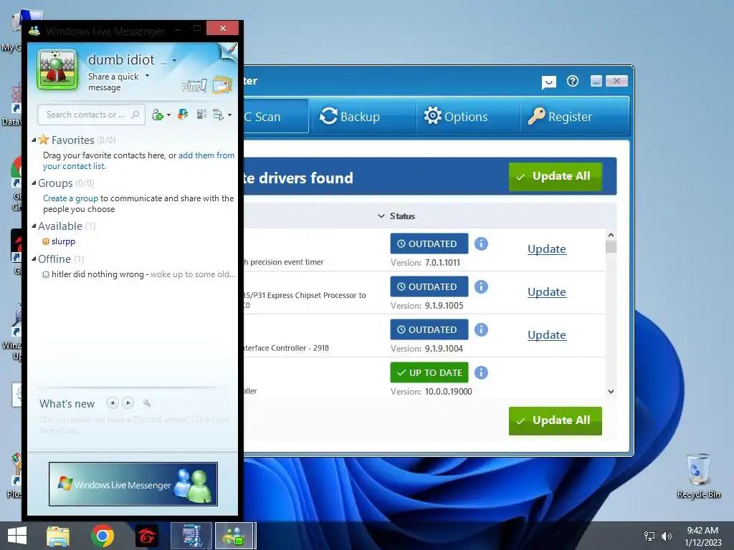Collapse the Favorites section
The width and height of the screenshot is (734, 550).
click(34, 140)
